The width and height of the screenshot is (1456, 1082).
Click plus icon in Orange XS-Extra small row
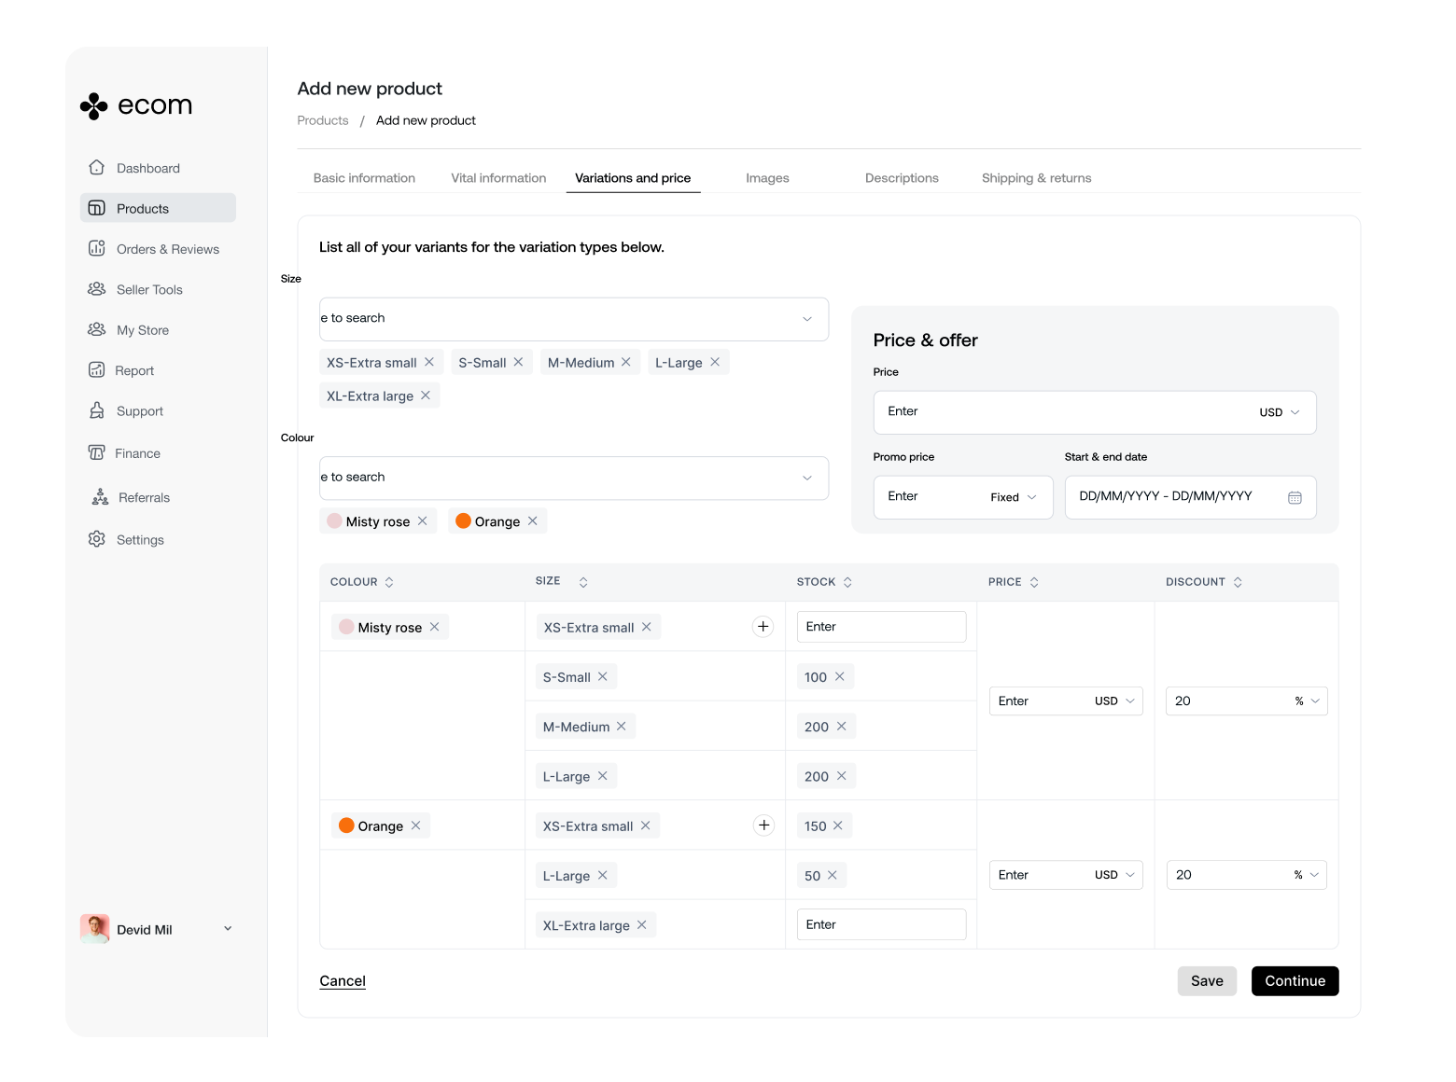click(x=763, y=825)
